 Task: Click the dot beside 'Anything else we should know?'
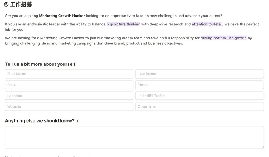click(77, 121)
